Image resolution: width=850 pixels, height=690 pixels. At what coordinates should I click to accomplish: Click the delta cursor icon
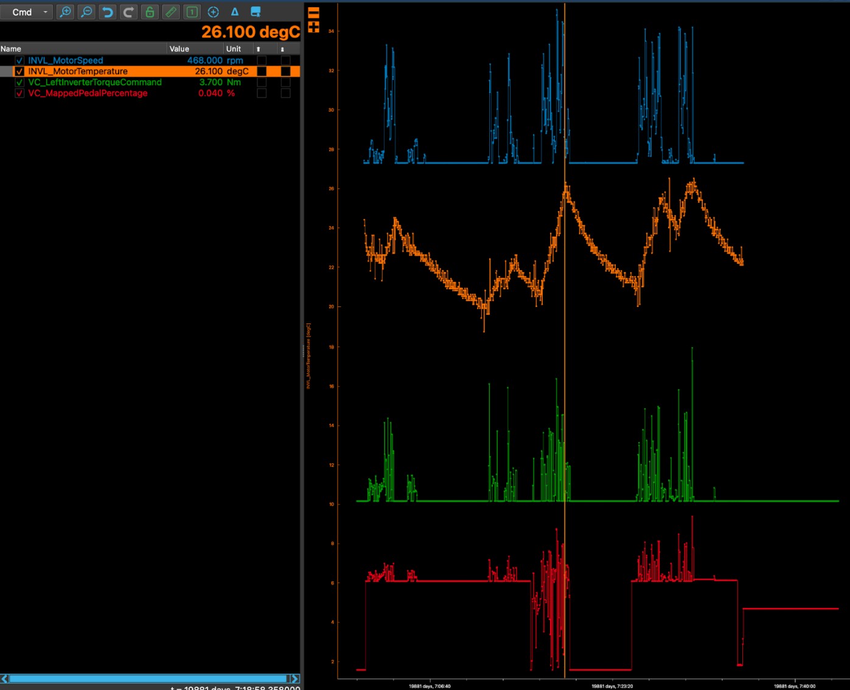[x=235, y=12]
